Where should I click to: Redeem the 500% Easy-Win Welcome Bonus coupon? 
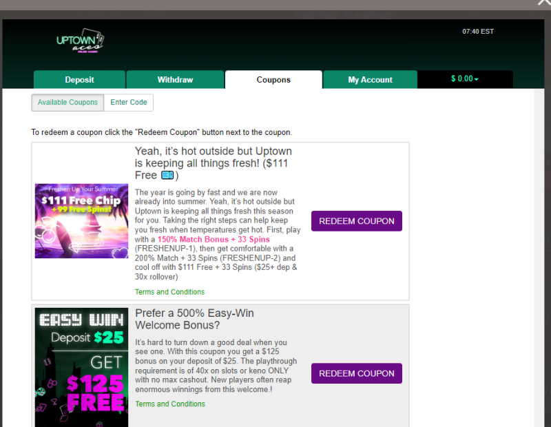356,373
